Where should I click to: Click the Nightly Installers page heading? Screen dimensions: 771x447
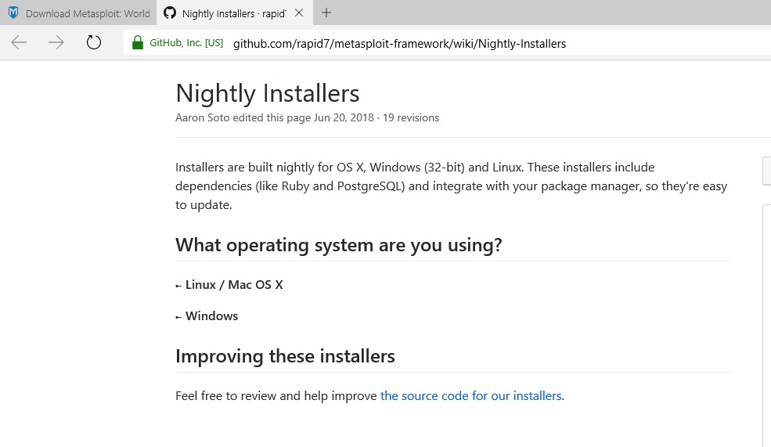267,93
